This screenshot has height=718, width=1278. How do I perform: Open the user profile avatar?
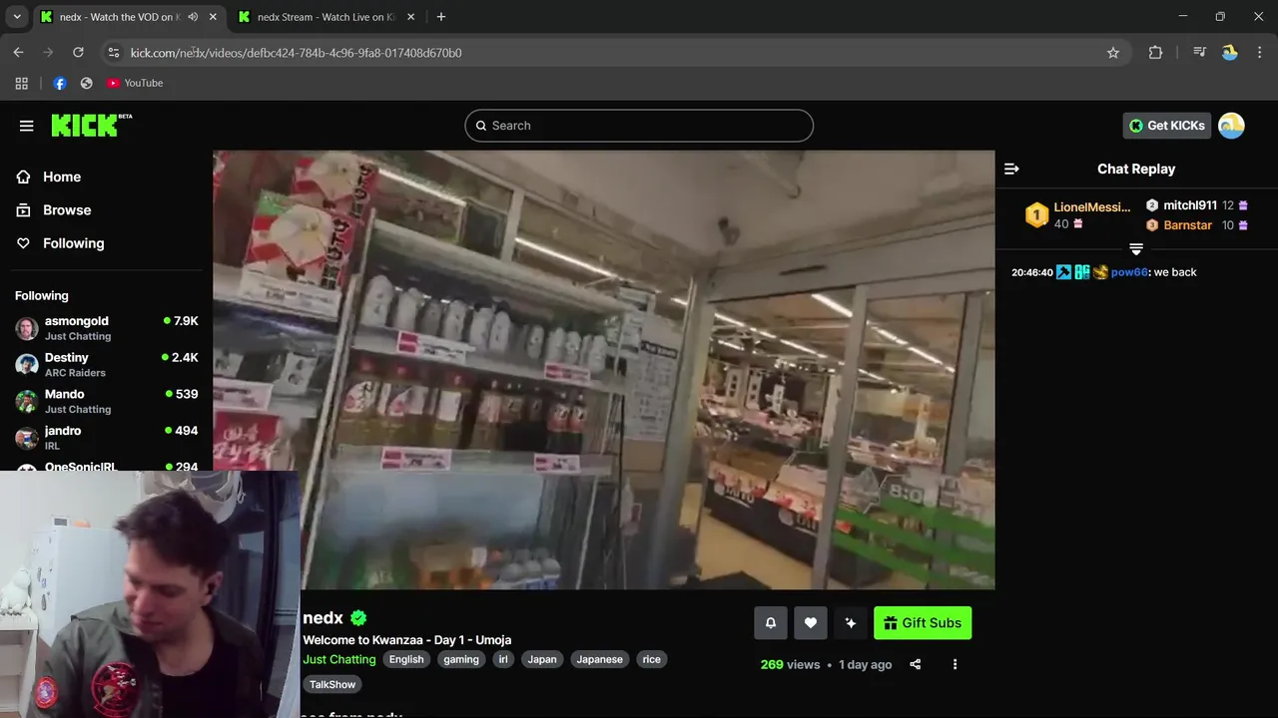1231,126
